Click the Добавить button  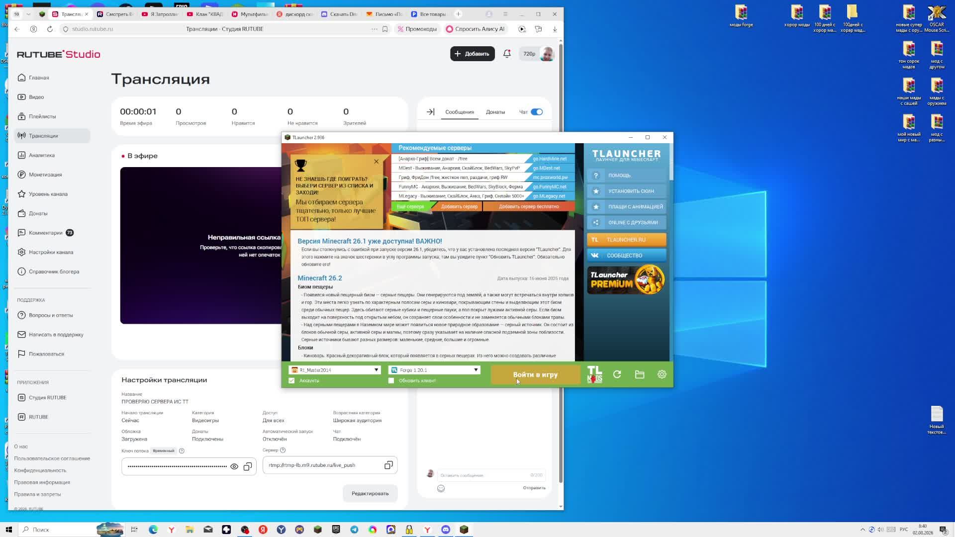(472, 54)
